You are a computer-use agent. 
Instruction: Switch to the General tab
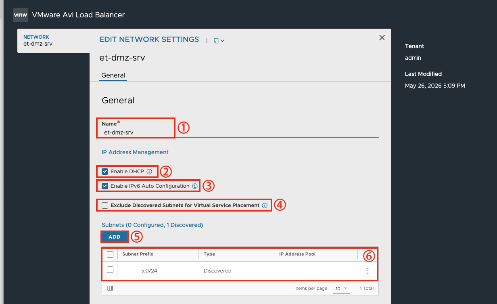113,75
